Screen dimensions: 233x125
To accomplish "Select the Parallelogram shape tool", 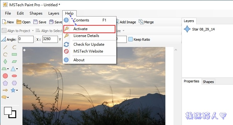I will click(x=14, y=61).
